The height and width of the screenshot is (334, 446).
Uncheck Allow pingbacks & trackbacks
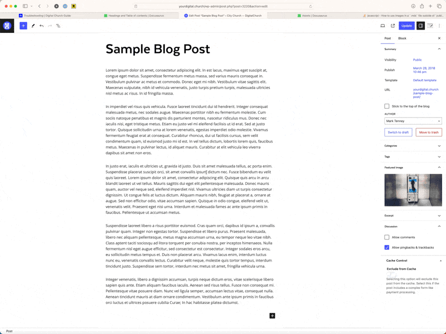click(387, 247)
